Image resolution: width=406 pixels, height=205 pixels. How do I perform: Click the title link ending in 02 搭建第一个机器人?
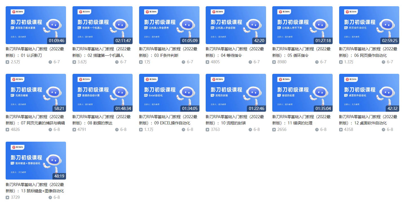point(102,52)
